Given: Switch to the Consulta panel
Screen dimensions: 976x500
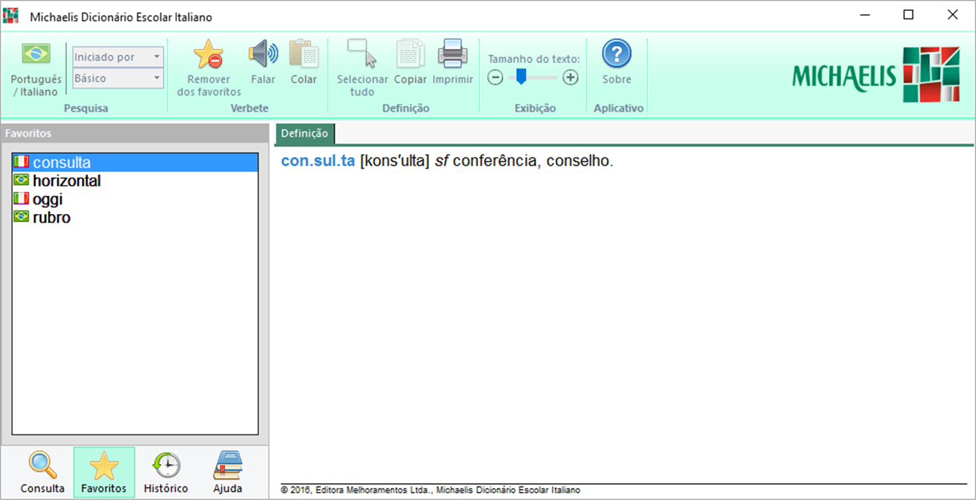Looking at the screenshot, I should pyautogui.click(x=43, y=473).
